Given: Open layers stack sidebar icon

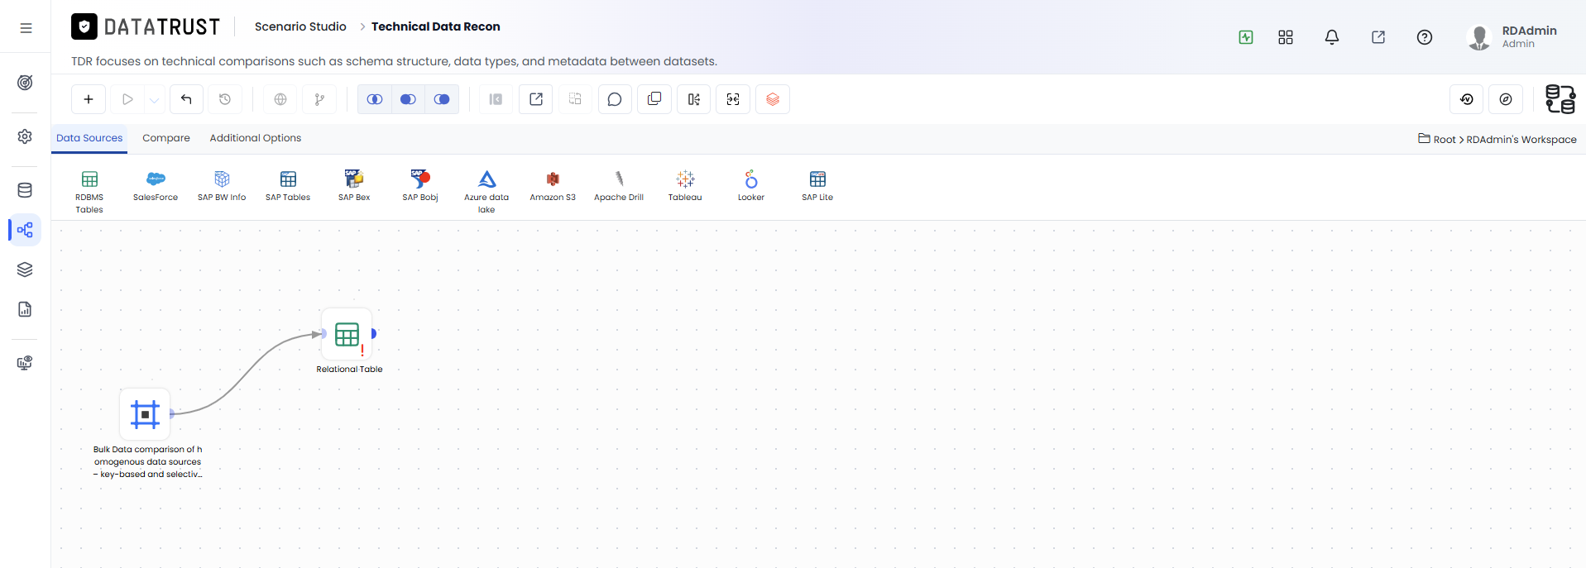Looking at the screenshot, I should click(25, 270).
